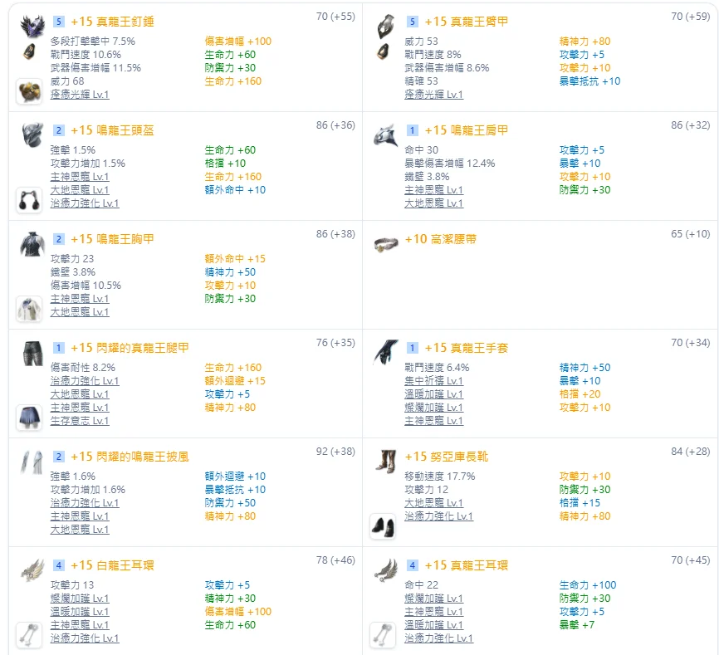Select the 鳴龍王頭盔 helmet icon

click(32, 134)
